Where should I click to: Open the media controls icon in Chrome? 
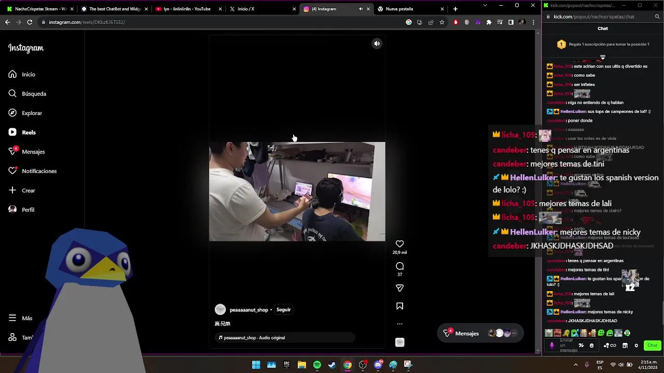click(500, 22)
